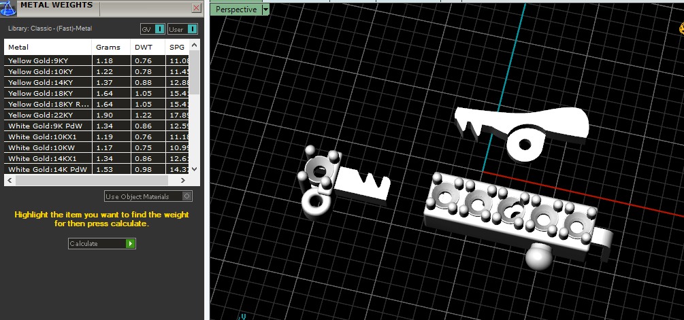Click the Metal Weights scale icon
The image size is (684, 320).
pos(7,7)
